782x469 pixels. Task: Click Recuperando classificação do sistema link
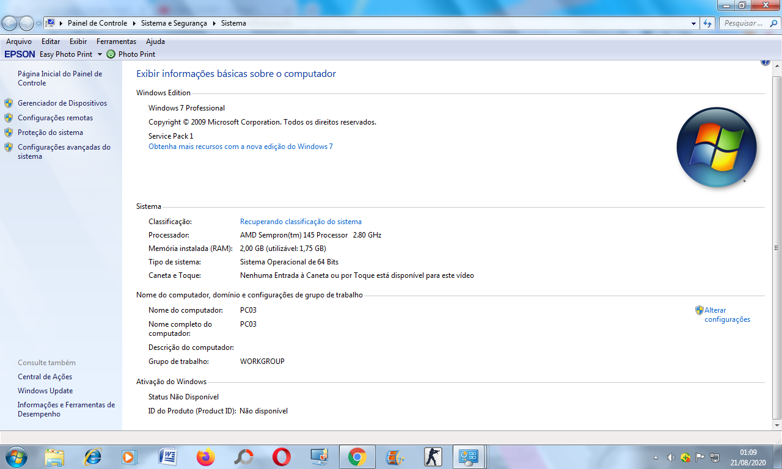pyautogui.click(x=301, y=222)
